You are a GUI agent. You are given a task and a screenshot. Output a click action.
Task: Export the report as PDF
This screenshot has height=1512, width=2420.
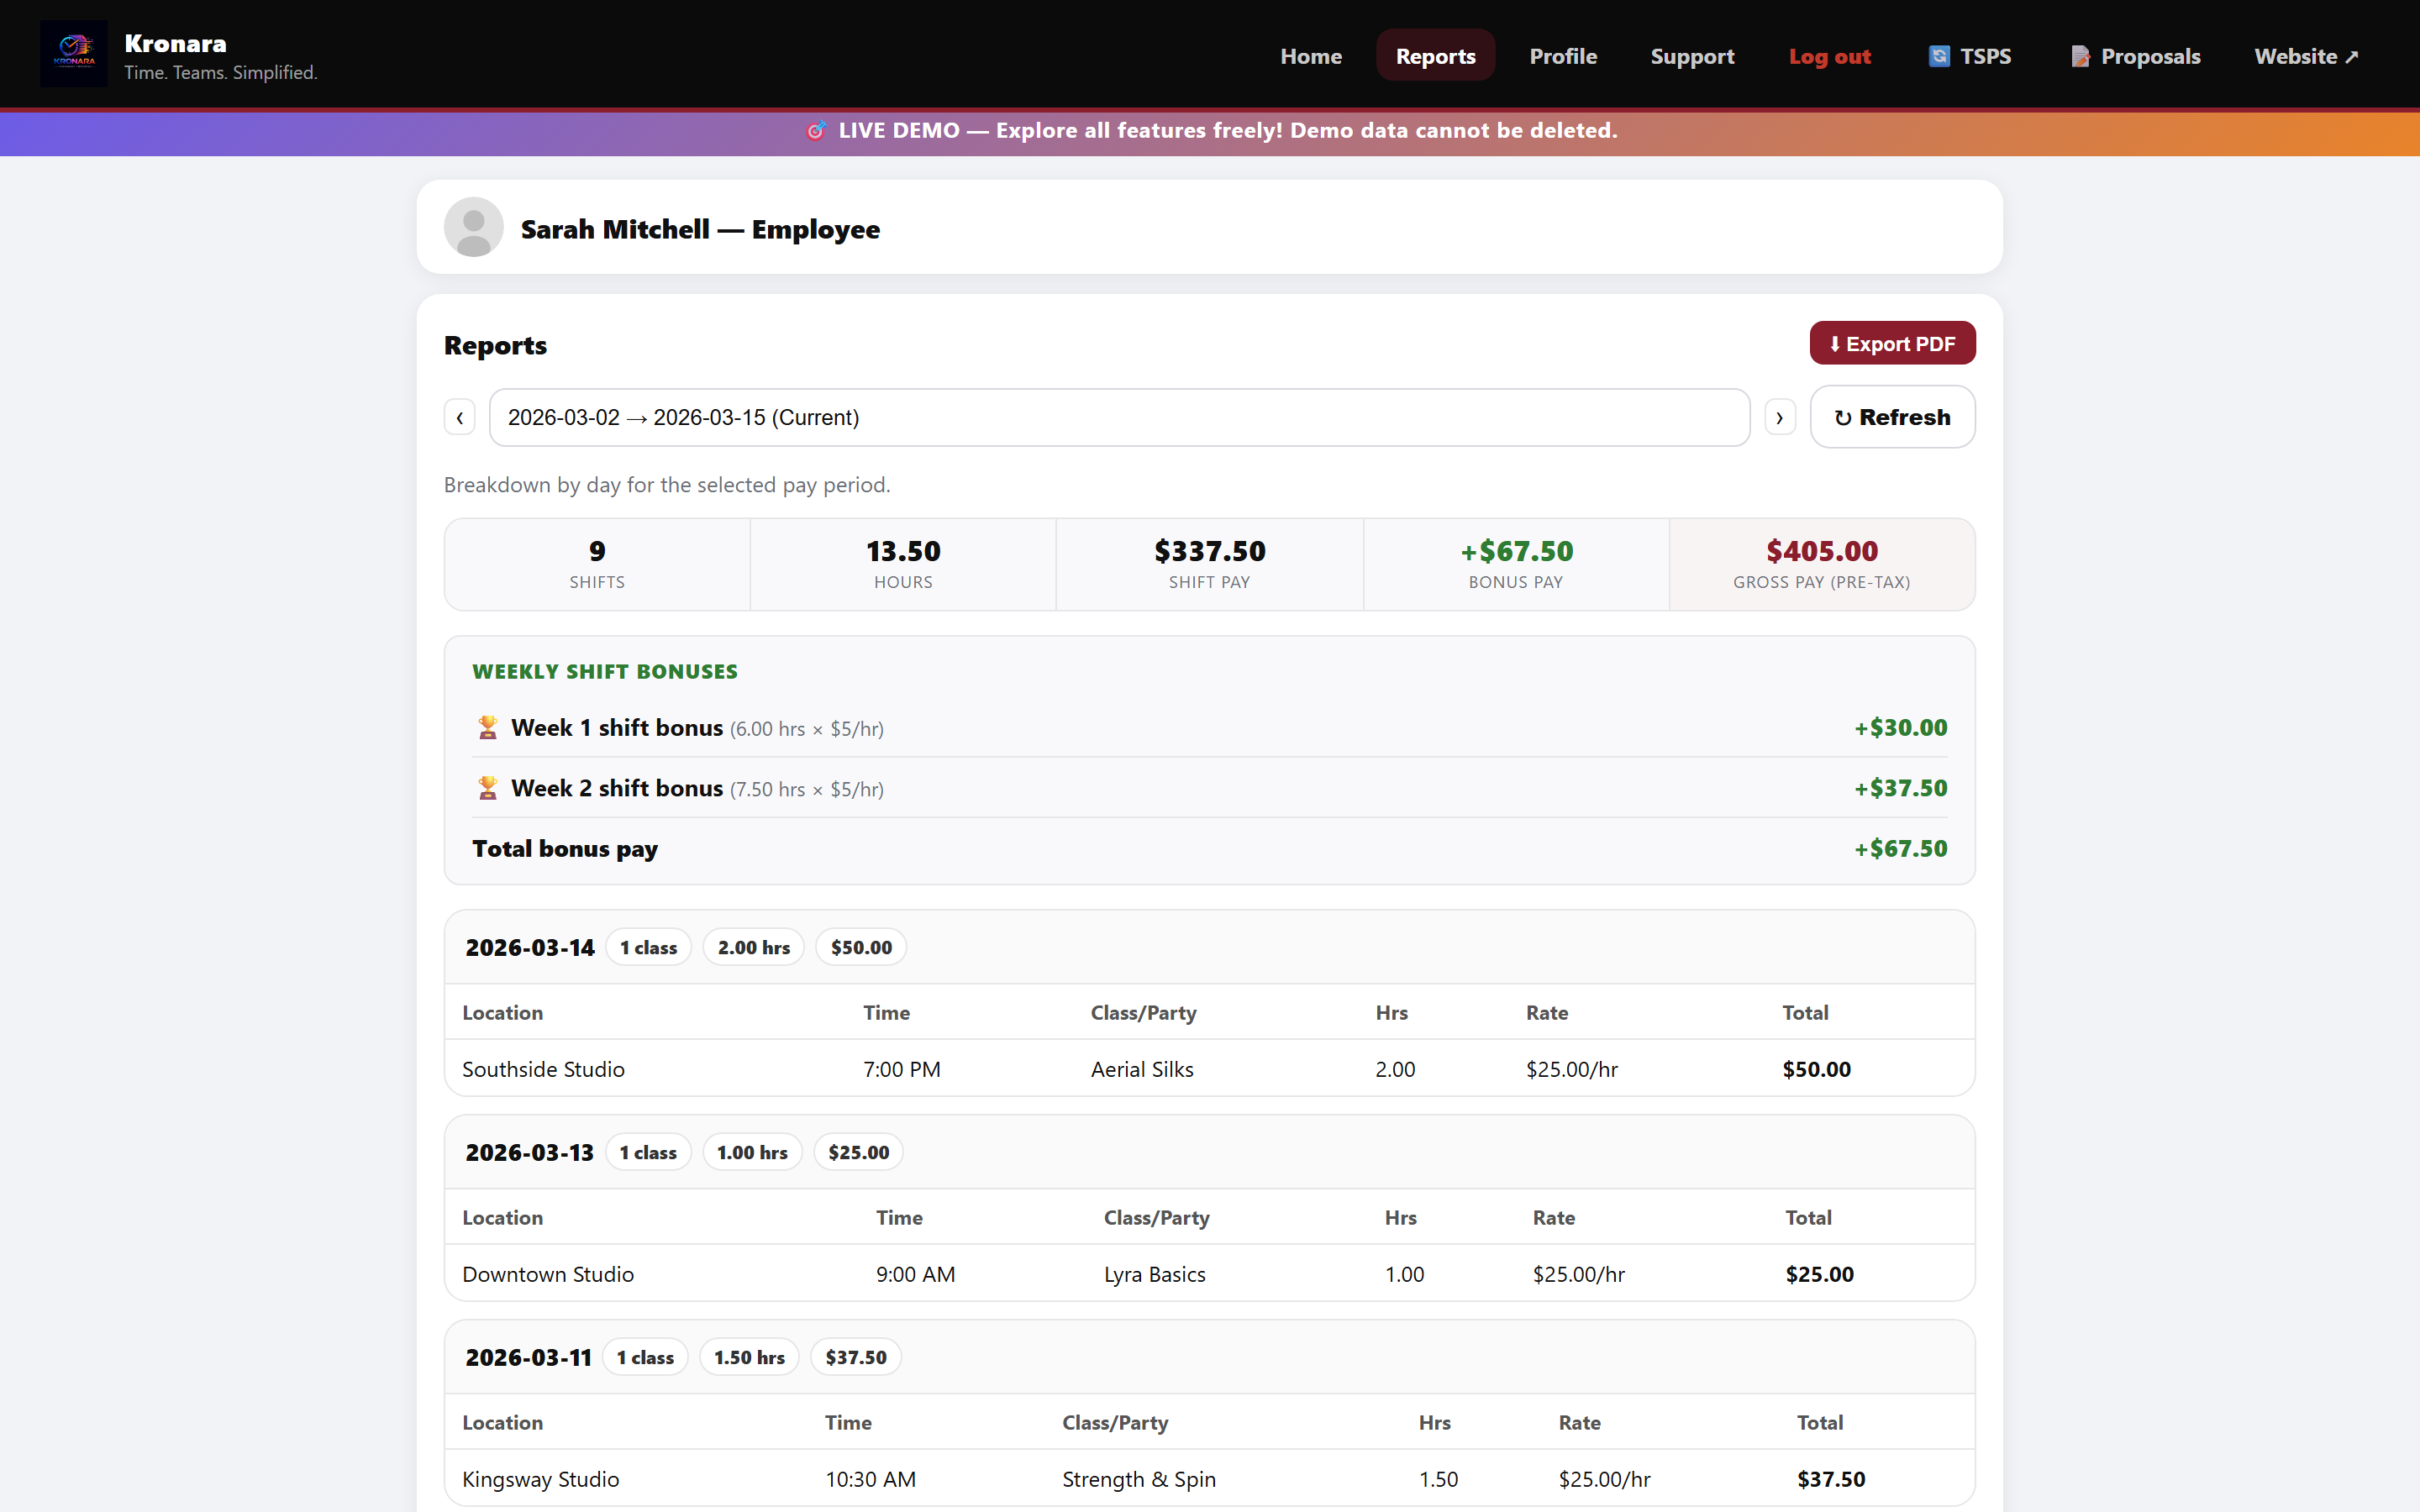pos(1892,343)
